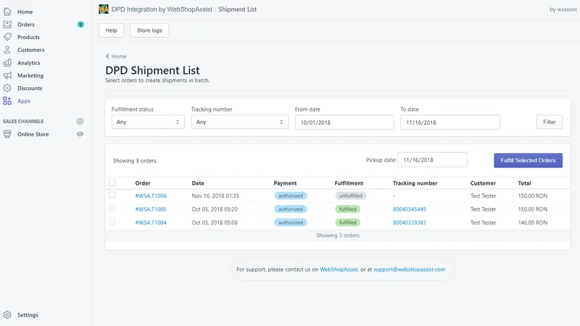Open Customers in the sidebar menu
The height and width of the screenshot is (326, 580).
[x=30, y=50]
